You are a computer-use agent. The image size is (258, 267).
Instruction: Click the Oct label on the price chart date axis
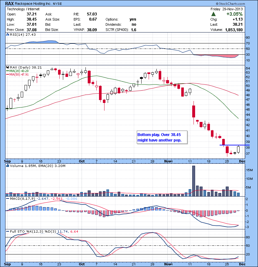point(82,161)
